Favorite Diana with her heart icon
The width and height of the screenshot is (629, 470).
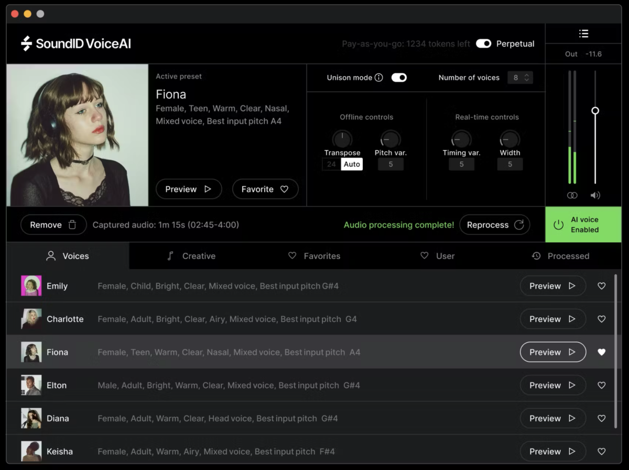click(602, 418)
